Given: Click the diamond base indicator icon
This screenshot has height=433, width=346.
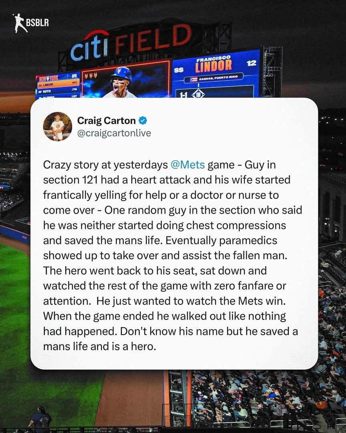Looking at the screenshot, I should pos(198,94).
